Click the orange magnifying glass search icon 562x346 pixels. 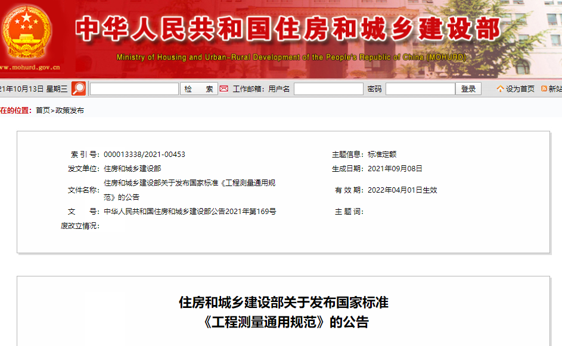point(78,89)
